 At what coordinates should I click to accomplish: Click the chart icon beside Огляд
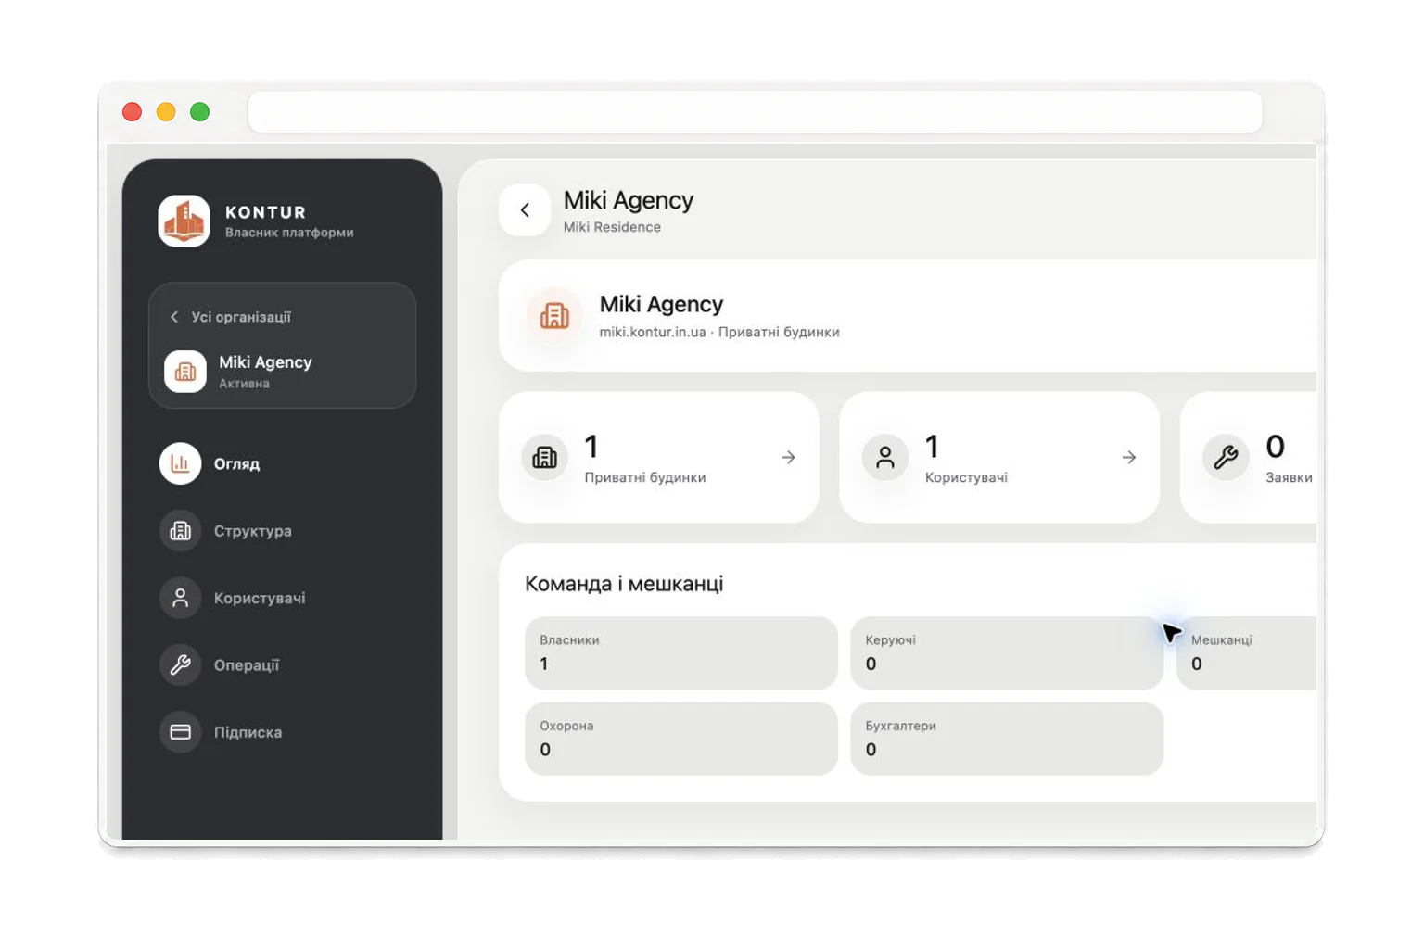click(180, 463)
